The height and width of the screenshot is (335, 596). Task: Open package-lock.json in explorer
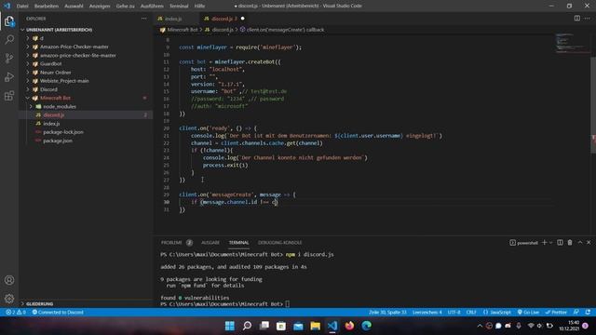[63, 132]
